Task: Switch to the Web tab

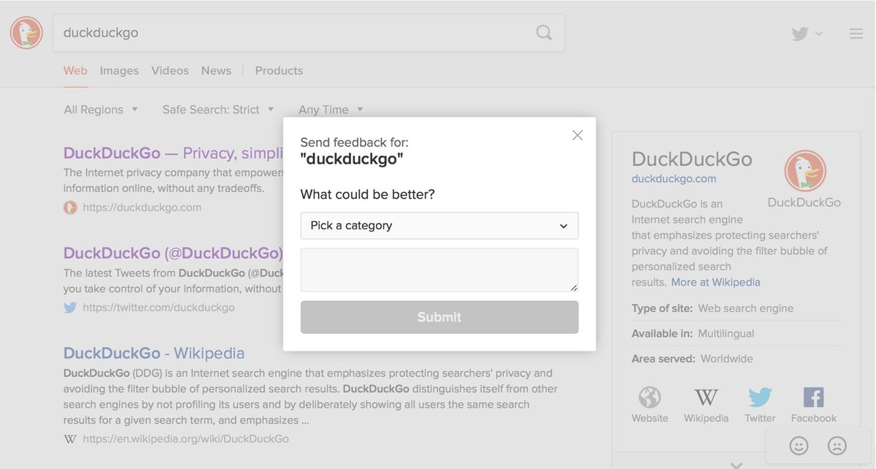Action: [x=75, y=71]
